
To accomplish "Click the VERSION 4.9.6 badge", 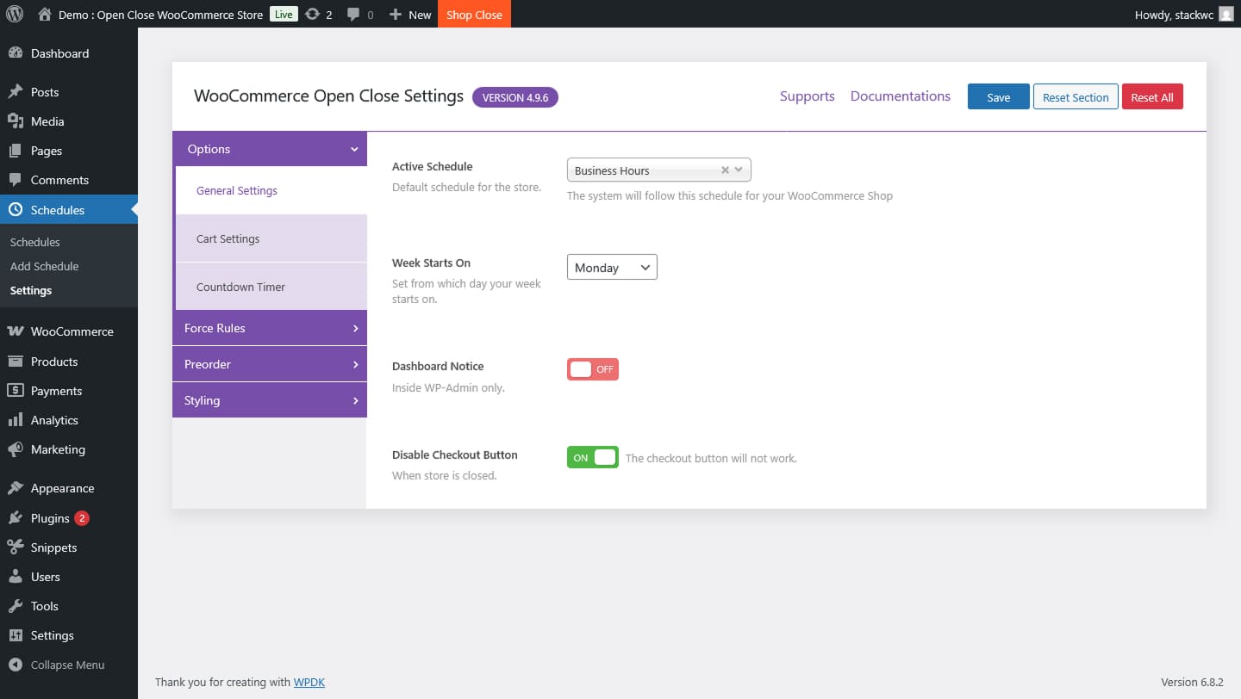I will (515, 97).
